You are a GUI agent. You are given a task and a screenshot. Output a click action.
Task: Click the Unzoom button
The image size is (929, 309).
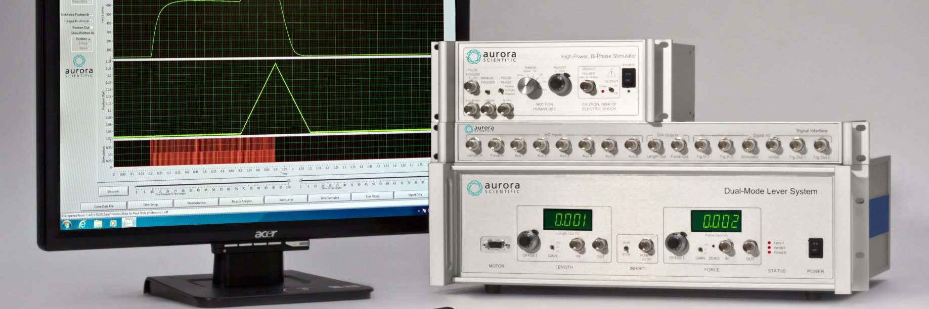point(113,191)
